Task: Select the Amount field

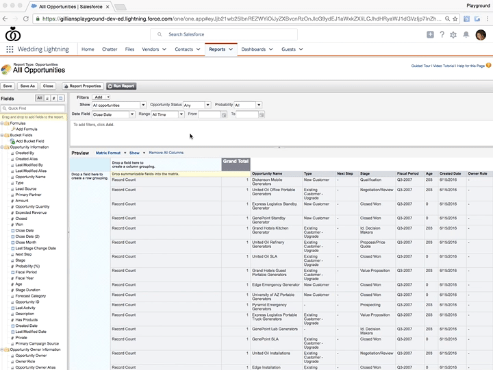Action: 22,201
